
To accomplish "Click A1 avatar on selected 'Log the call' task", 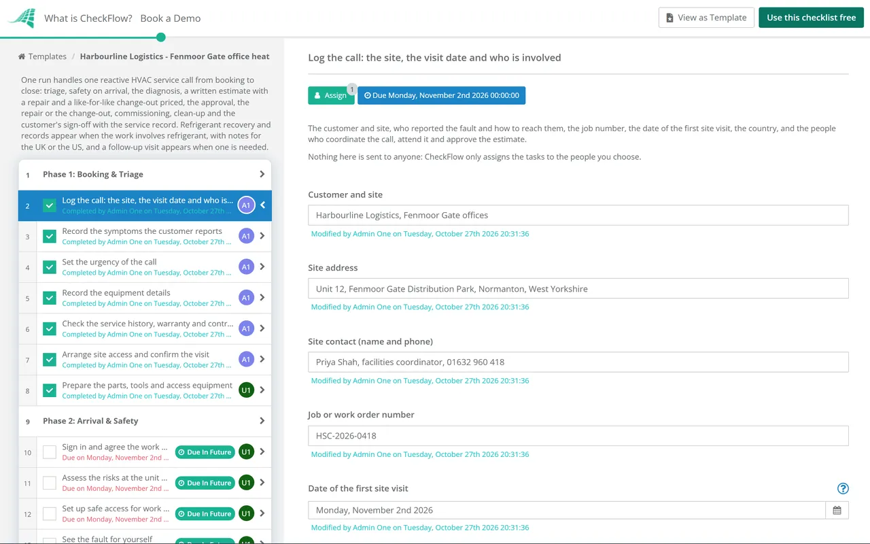I will 246,205.
